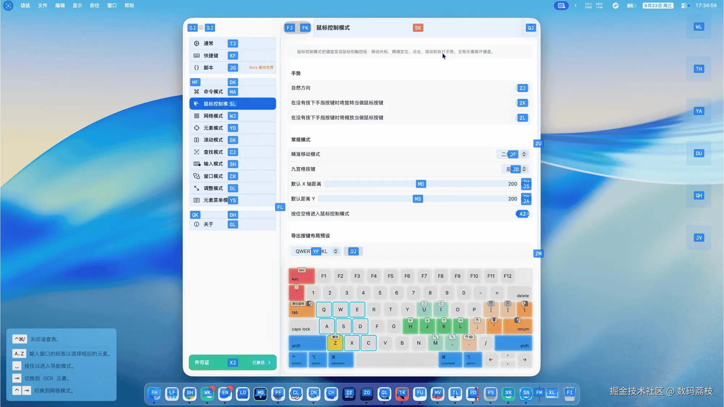
Task: Click the H key with left-arrow icon
Action: pos(410,326)
